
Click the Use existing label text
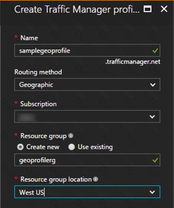click(95, 147)
